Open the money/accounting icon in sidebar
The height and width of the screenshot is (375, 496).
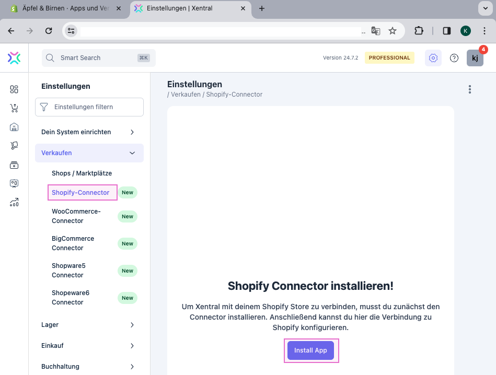coord(14,165)
